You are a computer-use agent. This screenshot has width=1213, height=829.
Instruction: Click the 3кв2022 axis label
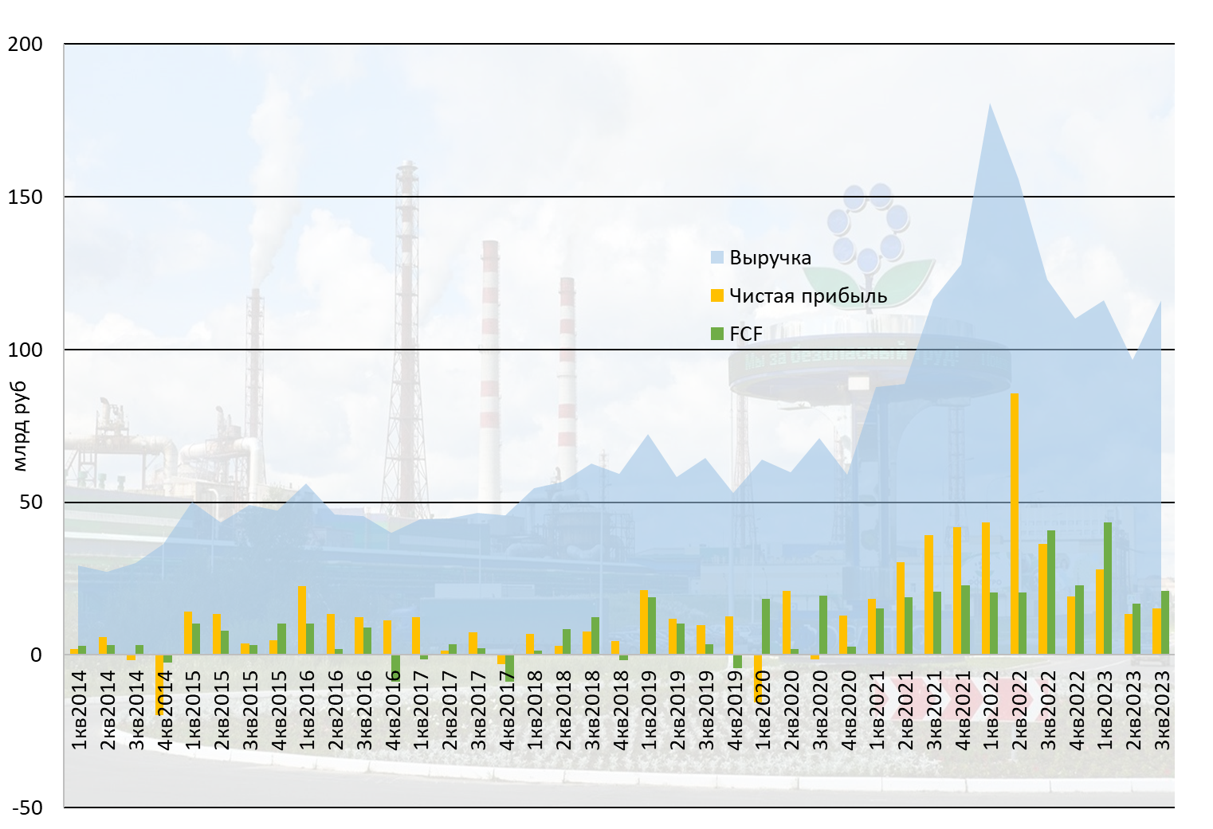[1047, 710]
